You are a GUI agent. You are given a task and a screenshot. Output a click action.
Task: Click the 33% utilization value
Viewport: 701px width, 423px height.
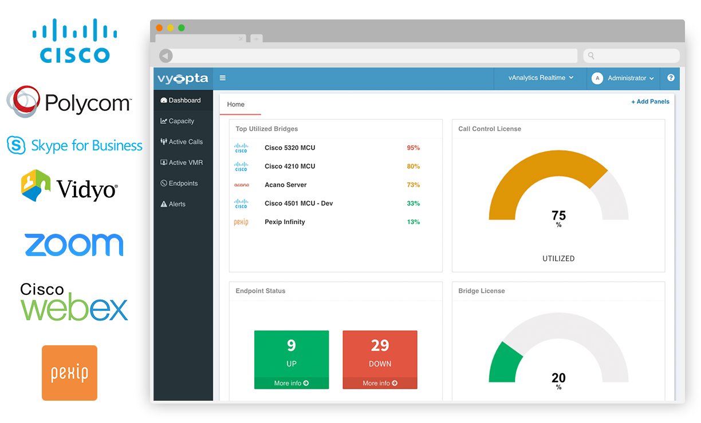tap(413, 203)
